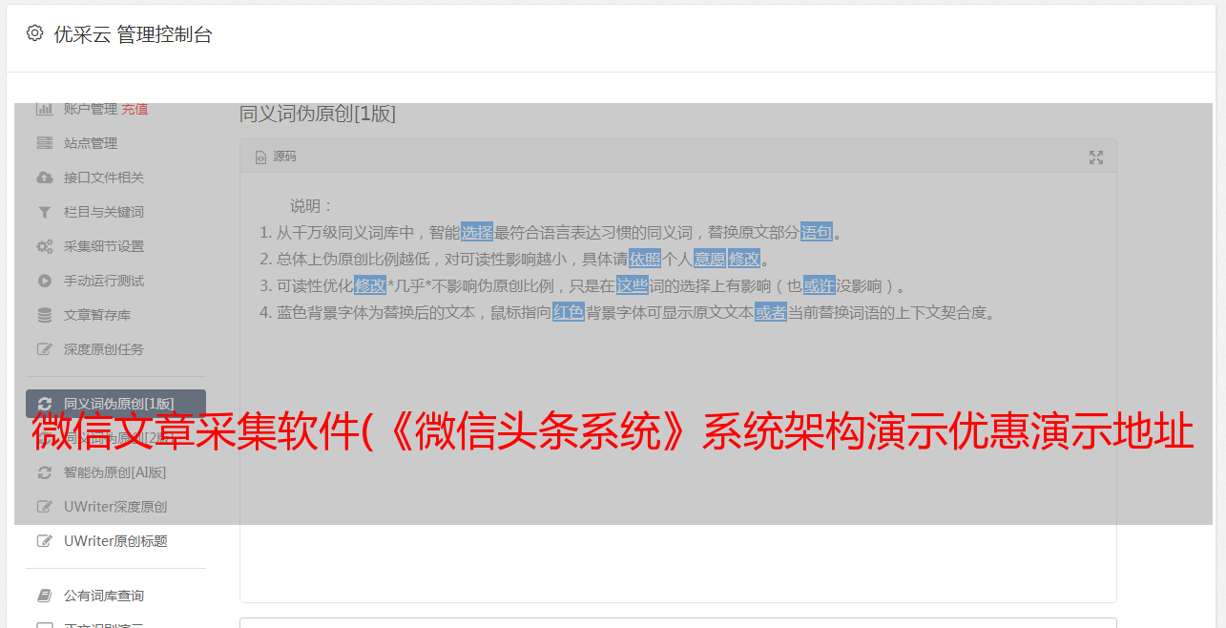The height and width of the screenshot is (628, 1226).
Task: Click the gears icon for 采集细节设置
Action: tap(44, 246)
